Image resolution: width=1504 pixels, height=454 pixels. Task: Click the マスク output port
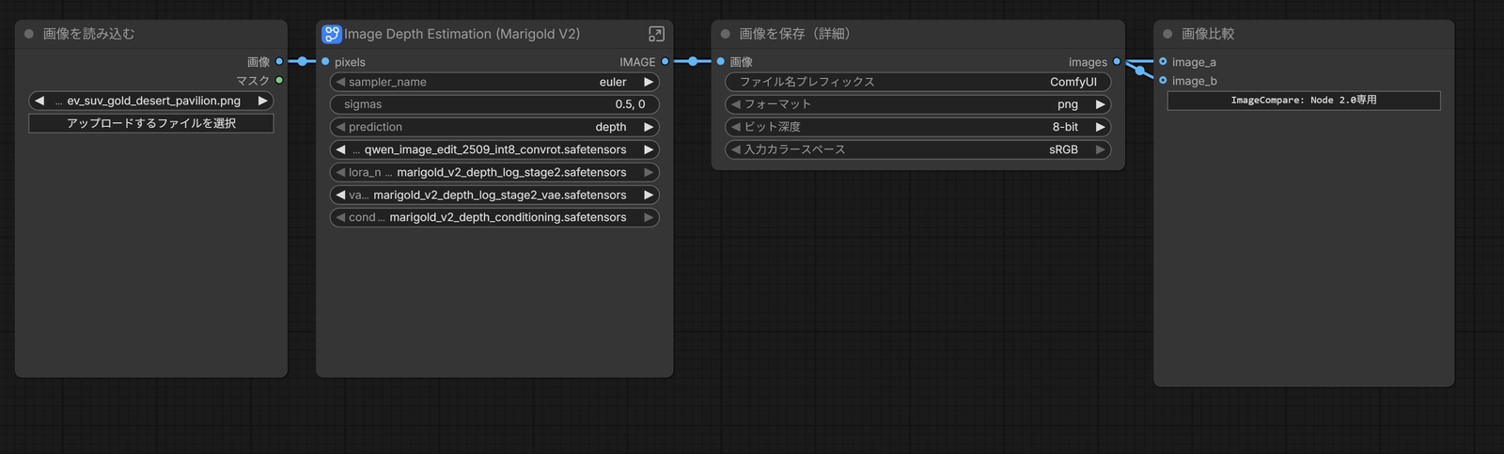click(279, 80)
